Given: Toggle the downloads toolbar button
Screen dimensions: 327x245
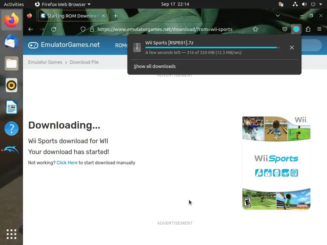Looking at the screenshot, I should (x=296, y=29).
